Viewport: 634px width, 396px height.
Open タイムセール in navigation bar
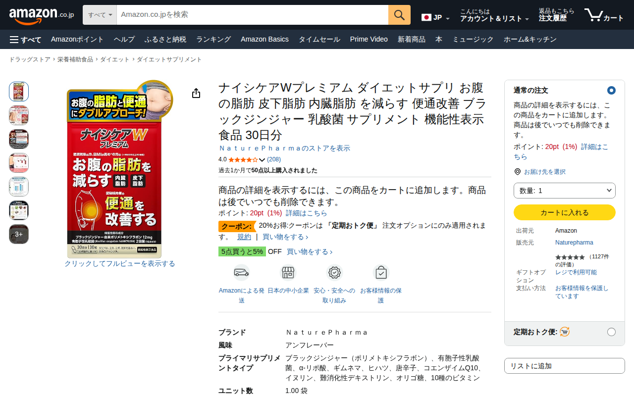coord(319,40)
